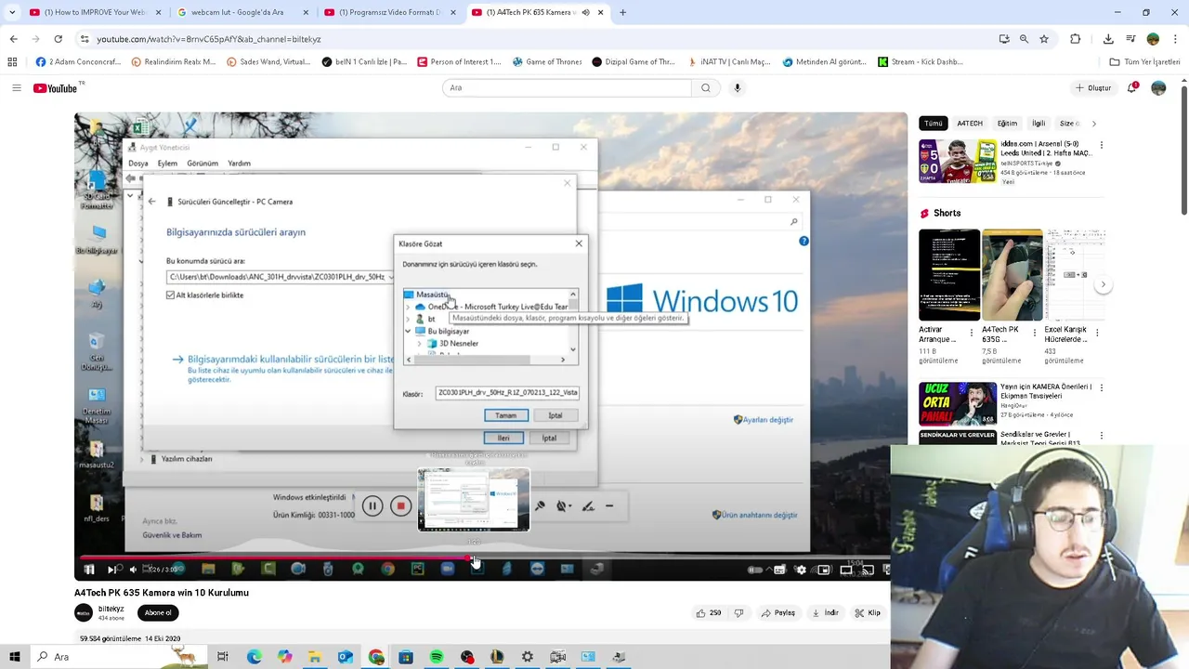Screen dimensions: 1189x669
Task: Open Chrome extensions puzzle icon
Action: (1076, 39)
